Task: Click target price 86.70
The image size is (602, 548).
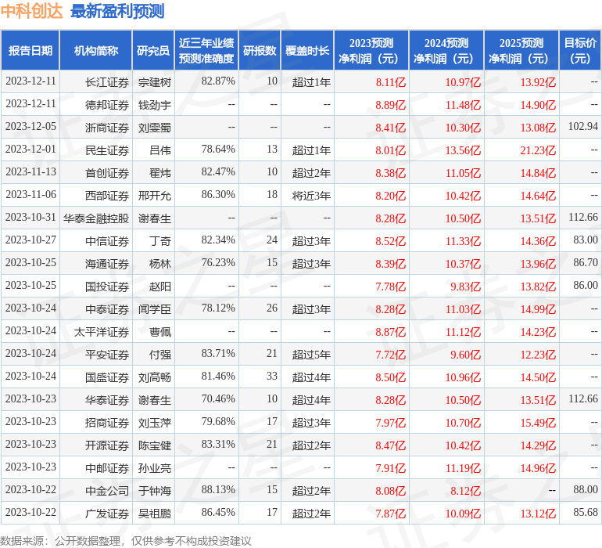Action: pos(586,262)
